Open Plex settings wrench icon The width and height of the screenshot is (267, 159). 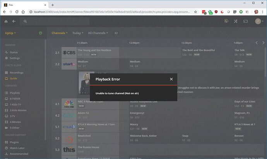click(x=236, y=21)
